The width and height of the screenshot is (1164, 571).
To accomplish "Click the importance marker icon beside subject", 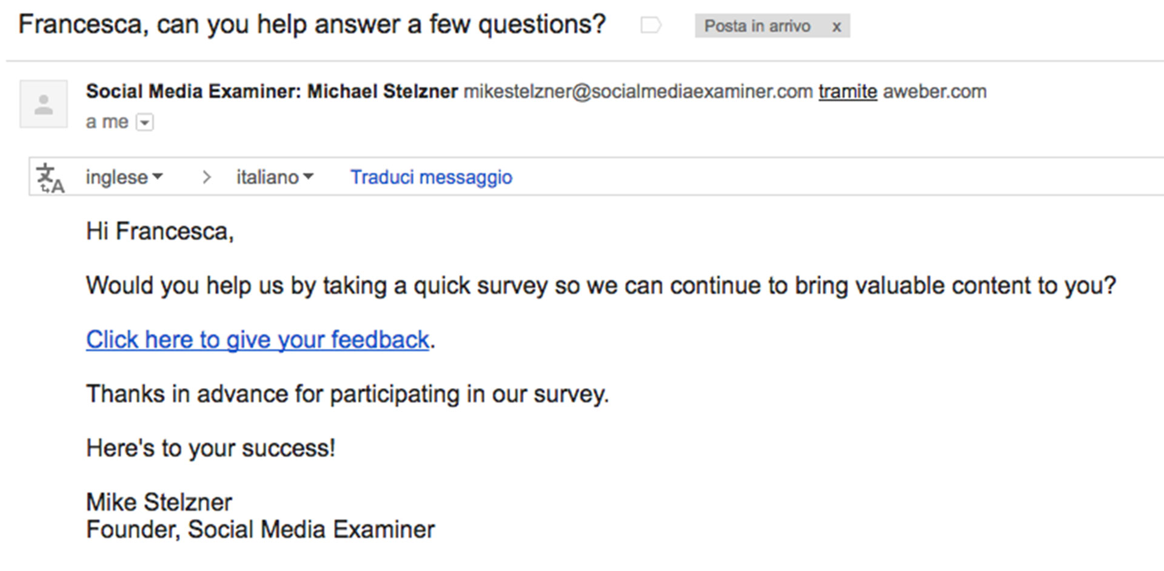I will [x=650, y=25].
